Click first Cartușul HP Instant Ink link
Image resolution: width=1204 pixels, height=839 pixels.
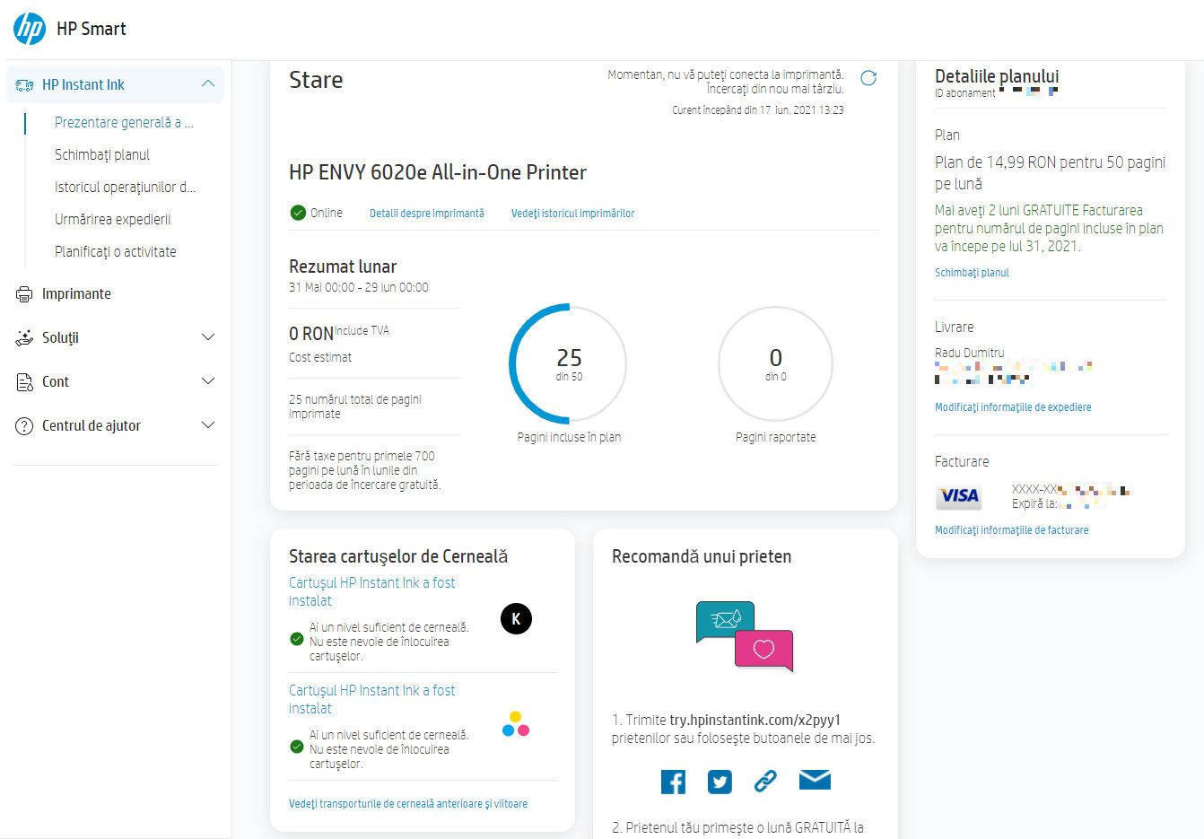coord(371,591)
